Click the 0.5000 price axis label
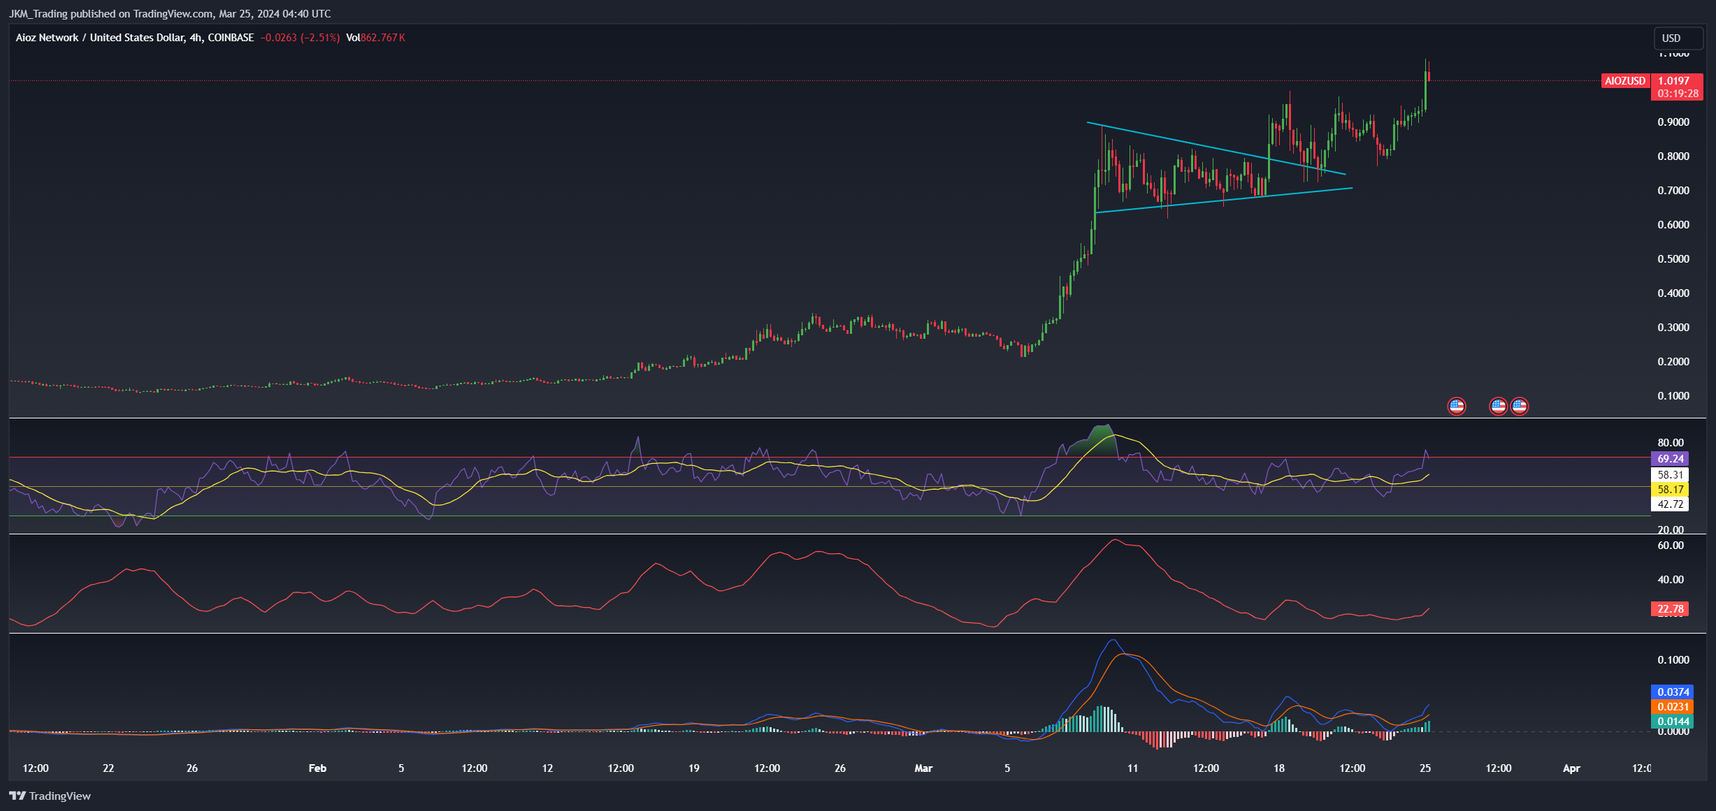This screenshot has width=1716, height=811. point(1673,259)
